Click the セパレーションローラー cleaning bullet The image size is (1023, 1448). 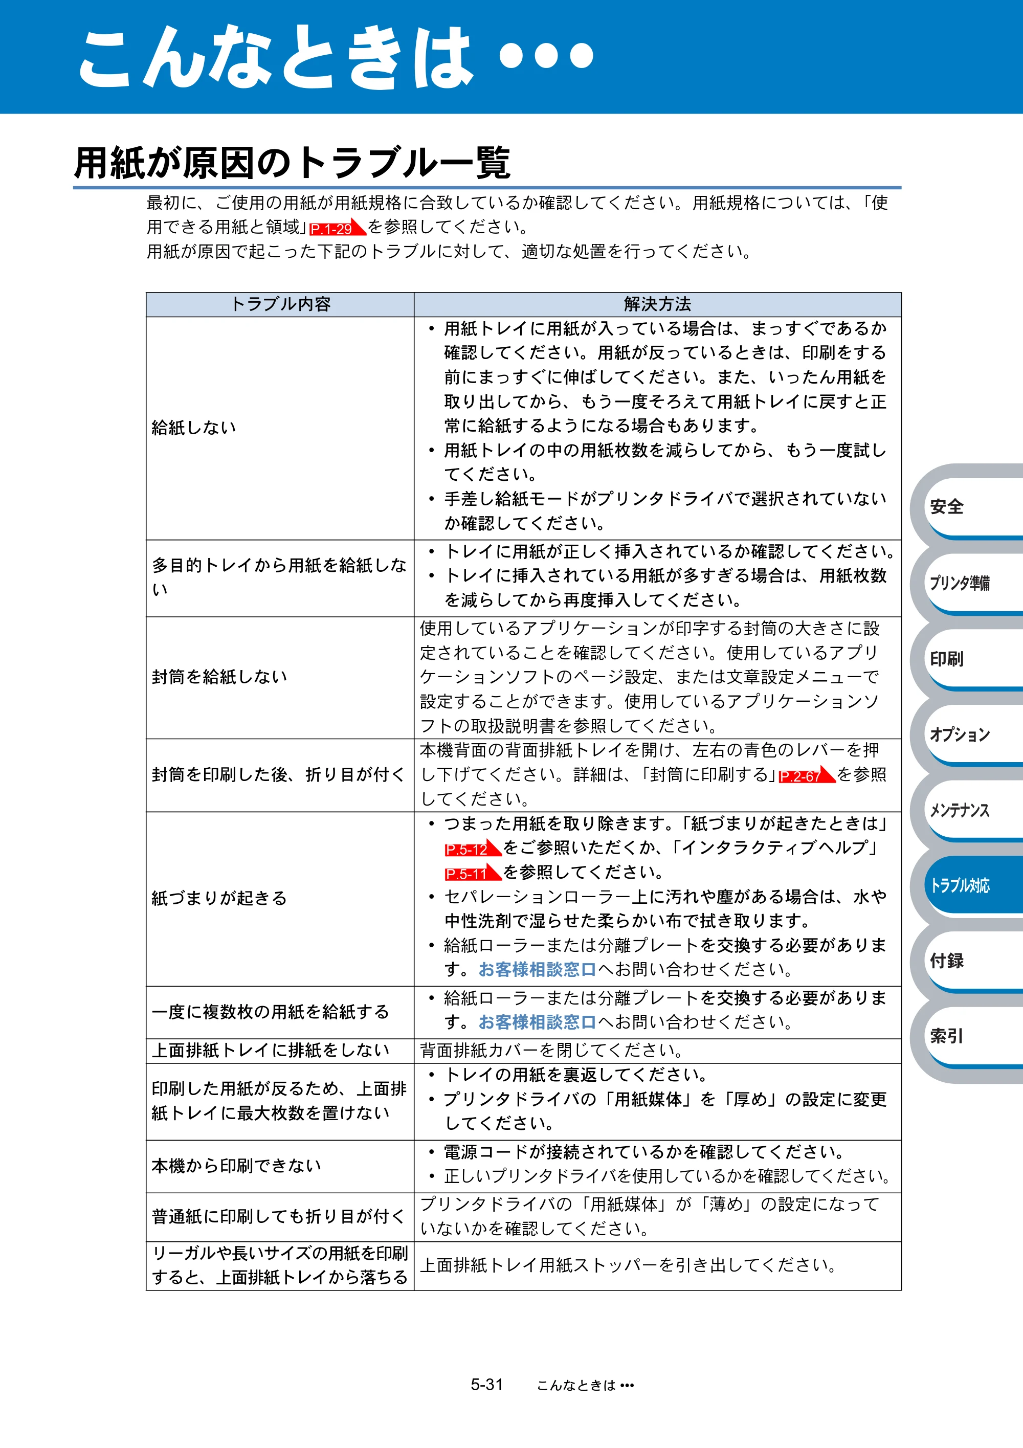click(x=665, y=909)
